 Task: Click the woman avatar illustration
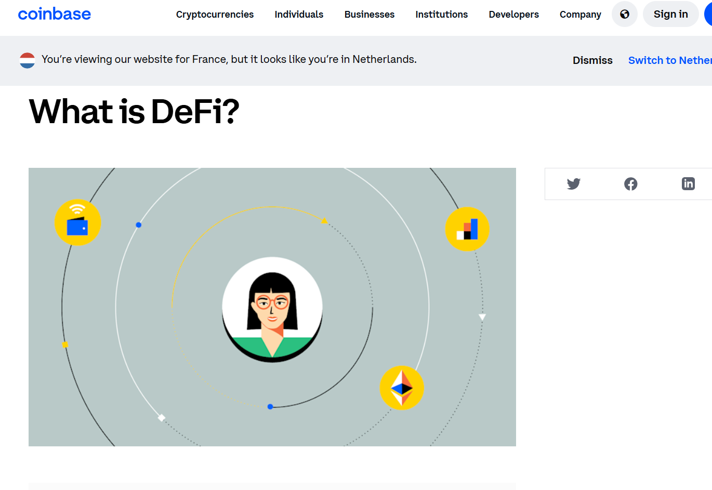(272, 309)
